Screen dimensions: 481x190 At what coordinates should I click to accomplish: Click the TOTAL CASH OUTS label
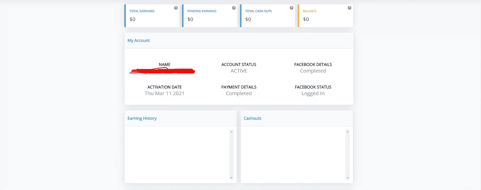coord(259,11)
